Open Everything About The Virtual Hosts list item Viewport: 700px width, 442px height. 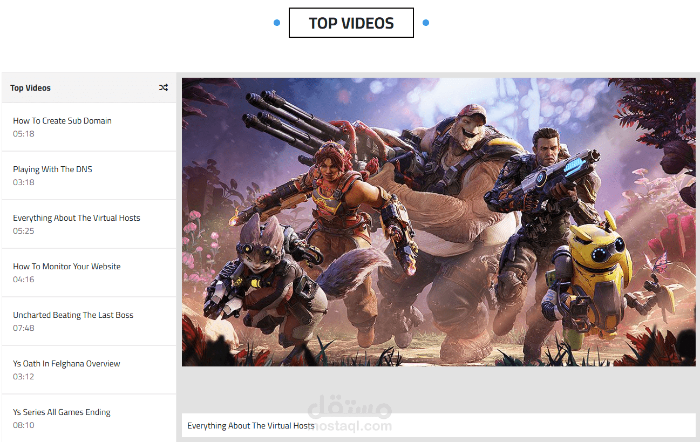pyautogui.click(x=89, y=224)
